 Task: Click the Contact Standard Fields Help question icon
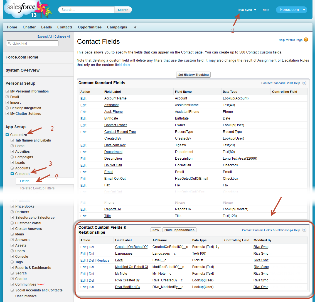coord(304,83)
